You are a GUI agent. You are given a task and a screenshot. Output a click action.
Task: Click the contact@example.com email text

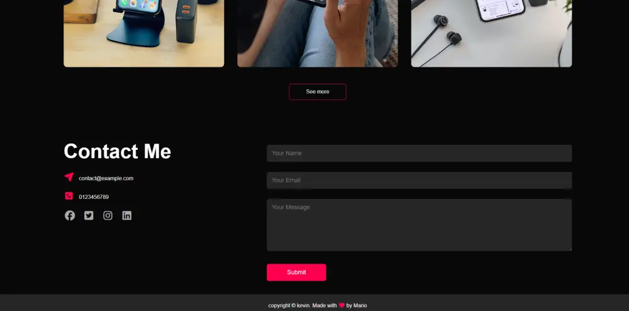coord(106,178)
